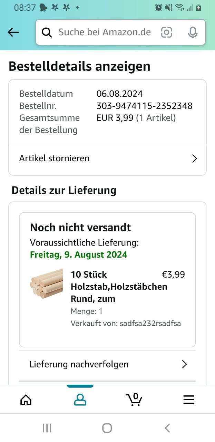Tap the search magnifier icon
The image size is (215, 442).
47,32
